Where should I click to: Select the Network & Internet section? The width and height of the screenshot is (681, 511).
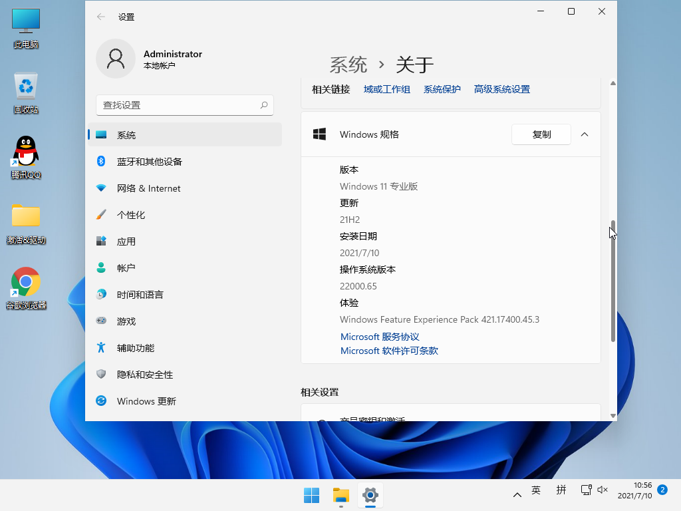(148, 188)
